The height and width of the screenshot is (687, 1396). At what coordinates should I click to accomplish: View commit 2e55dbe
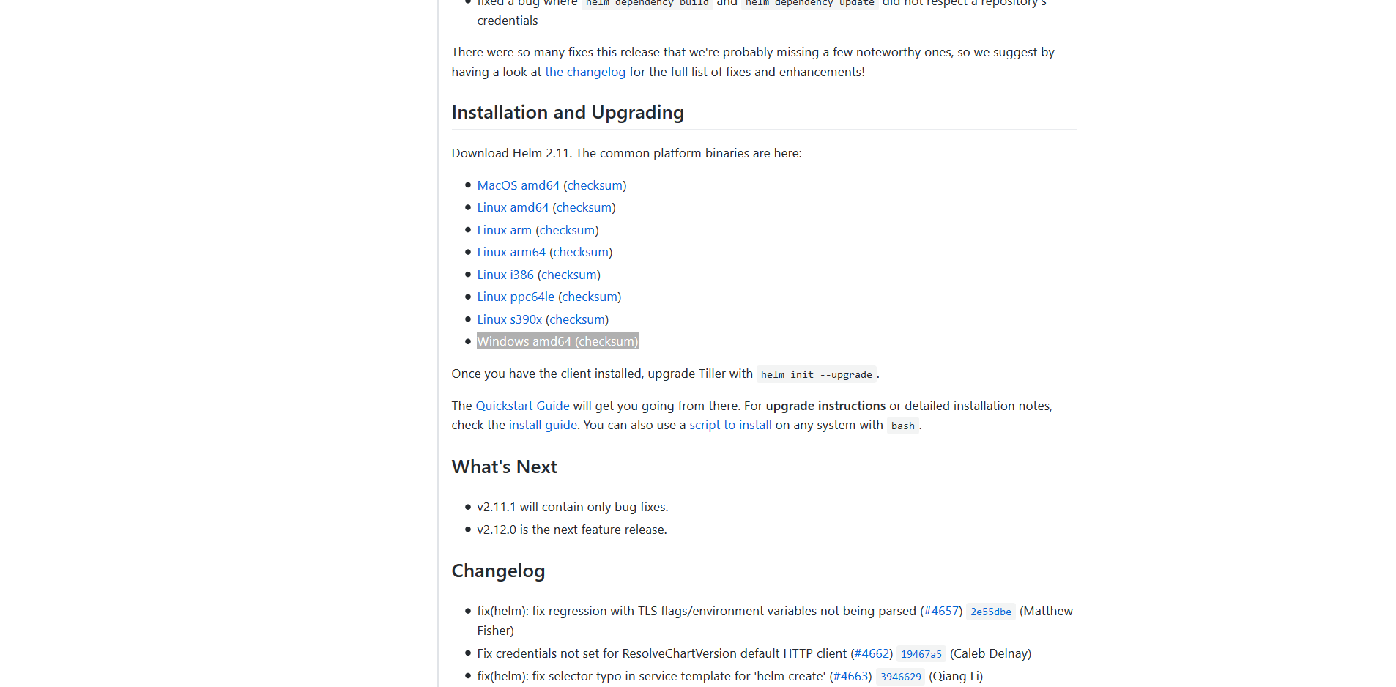point(990,612)
